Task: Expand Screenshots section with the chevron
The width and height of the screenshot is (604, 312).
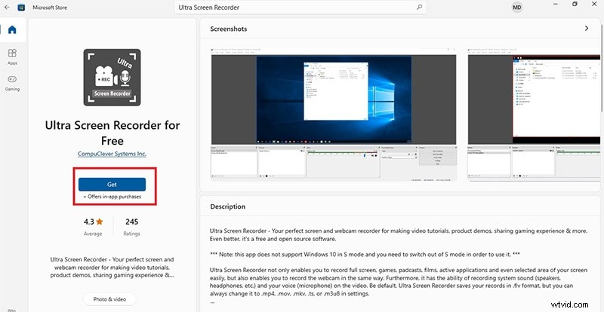Action: [x=587, y=29]
